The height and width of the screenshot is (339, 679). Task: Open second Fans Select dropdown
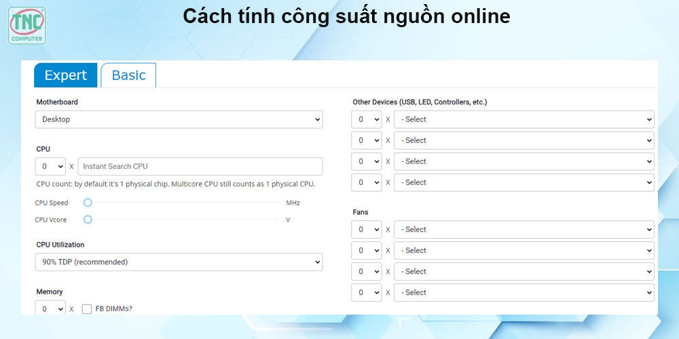(524, 250)
